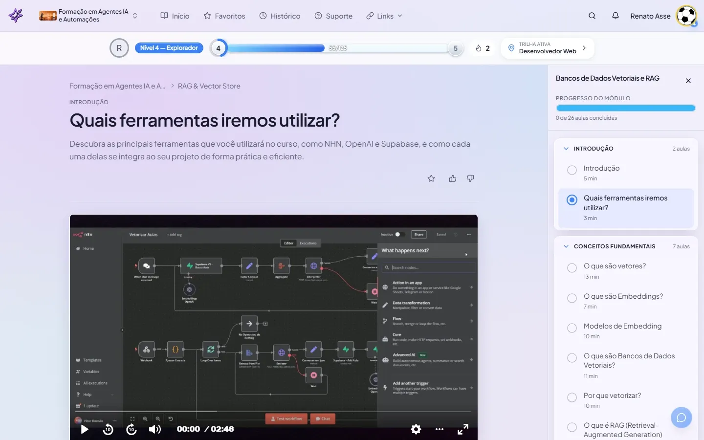
Task: Click the Nível 4 — Explorador badge
Action: (169, 48)
